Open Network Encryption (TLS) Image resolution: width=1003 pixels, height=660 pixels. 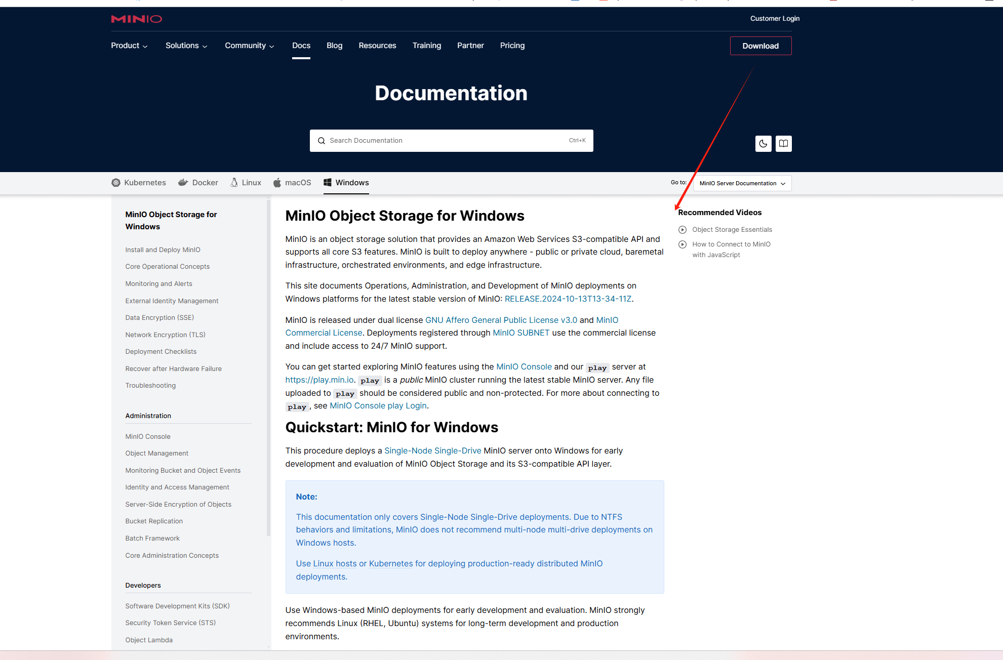tap(166, 335)
